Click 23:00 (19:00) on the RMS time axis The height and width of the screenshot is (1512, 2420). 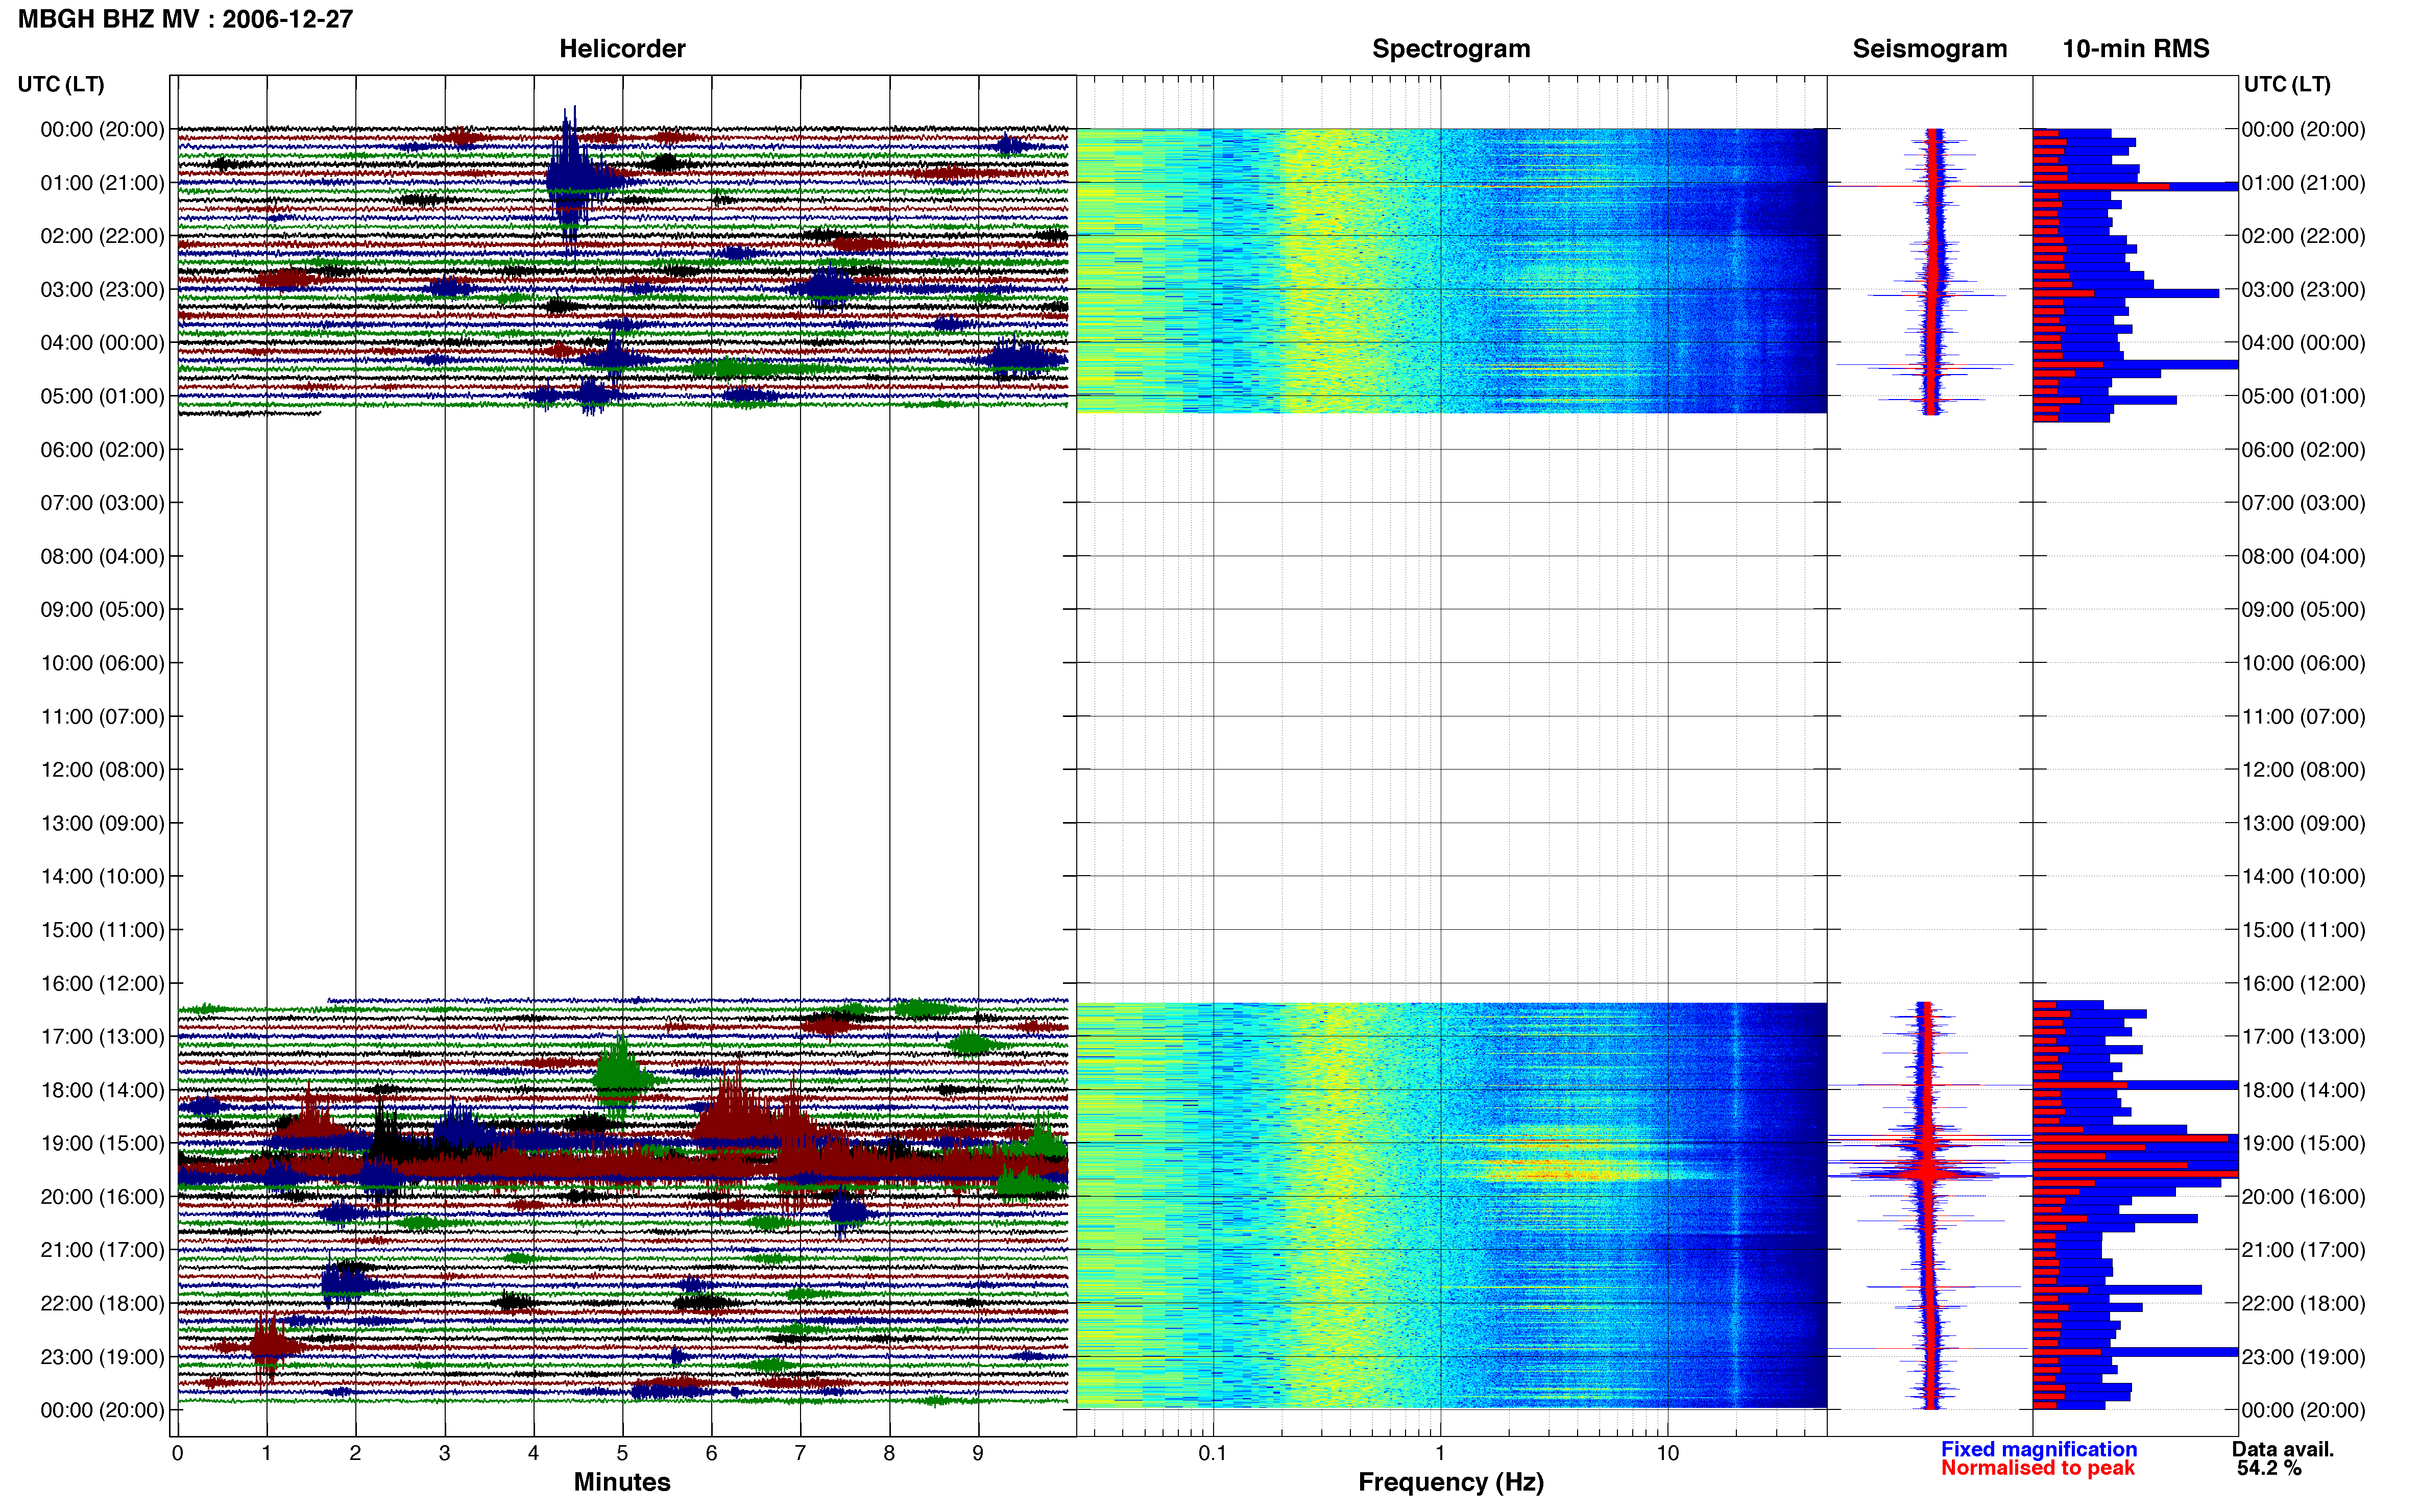[x=2303, y=1357]
